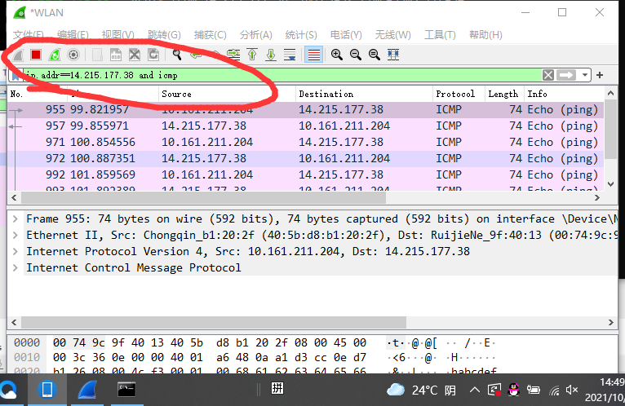The image size is (625, 406).
Task: Open the 视图(V) menu
Action: click(118, 35)
